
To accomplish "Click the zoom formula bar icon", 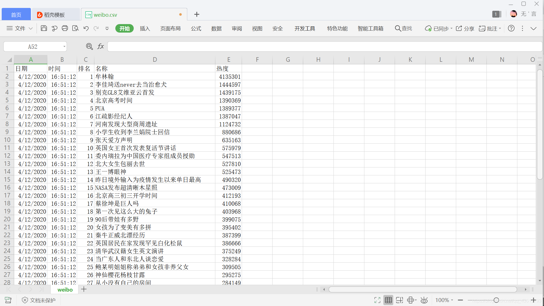I will point(89,46).
